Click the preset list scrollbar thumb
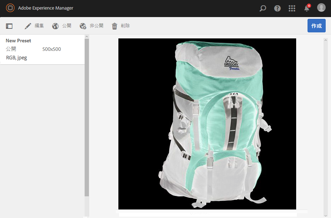331x218 pixels. click(x=86, y=117)
